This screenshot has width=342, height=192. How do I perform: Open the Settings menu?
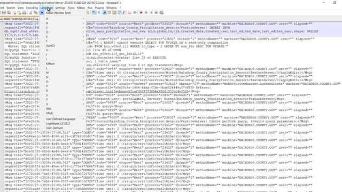pyautogui.click(x=60, y=8)
